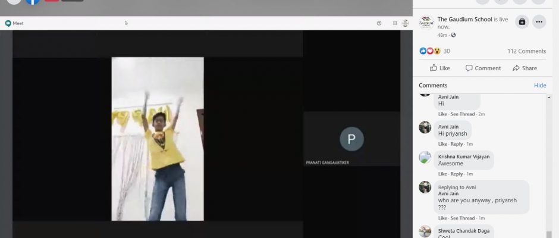The height and width of the screenshot is (238, 559).
Task: Open Shweta Chandak Daga's profile name
Action: pos(464,231)
